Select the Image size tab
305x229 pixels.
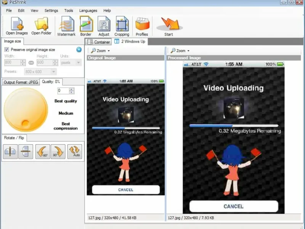tap(13, 41)
